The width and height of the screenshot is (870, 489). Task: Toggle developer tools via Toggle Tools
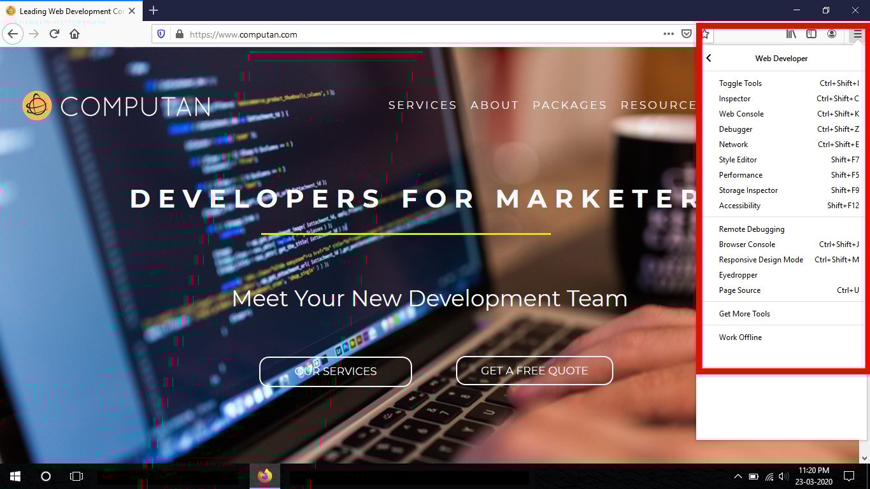(x=740, y=83)
